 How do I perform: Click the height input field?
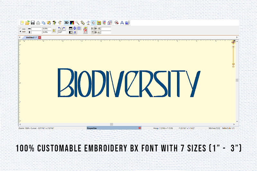36,32
